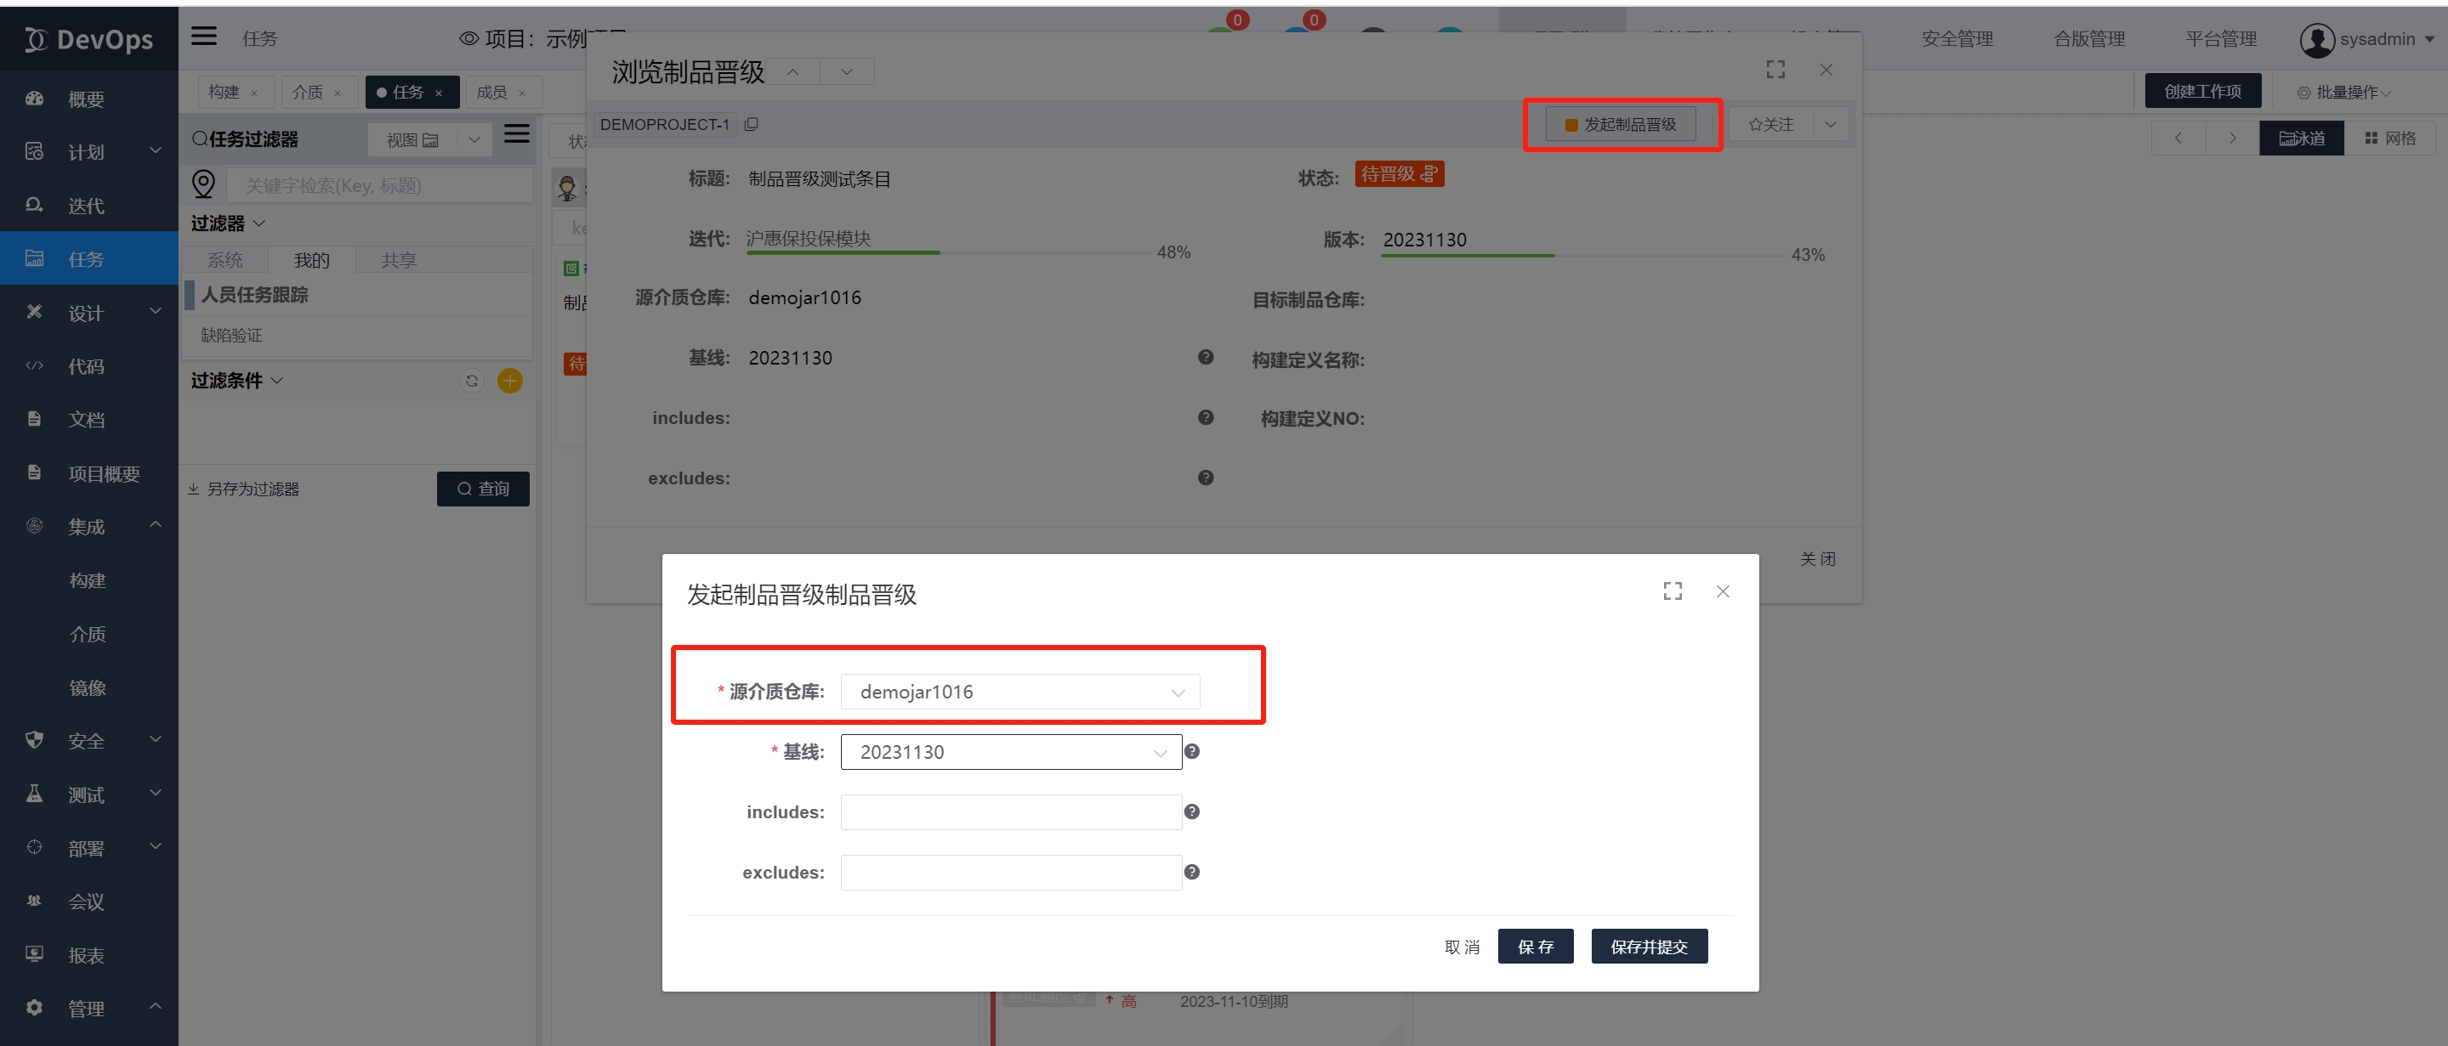Click 另存为过滤器 link at panel bottom
Screen dimensions: 2448x1046
[x=251, y=489]
